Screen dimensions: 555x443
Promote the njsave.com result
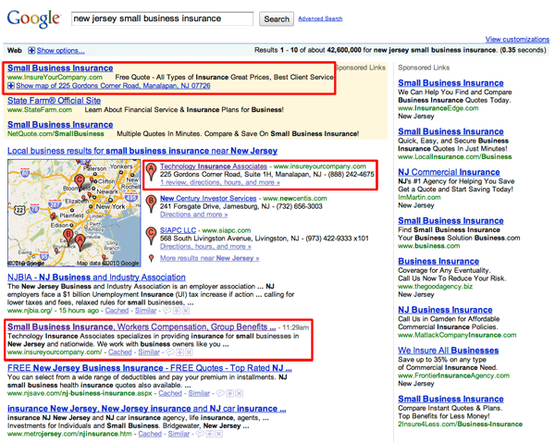tap(230, 393)
